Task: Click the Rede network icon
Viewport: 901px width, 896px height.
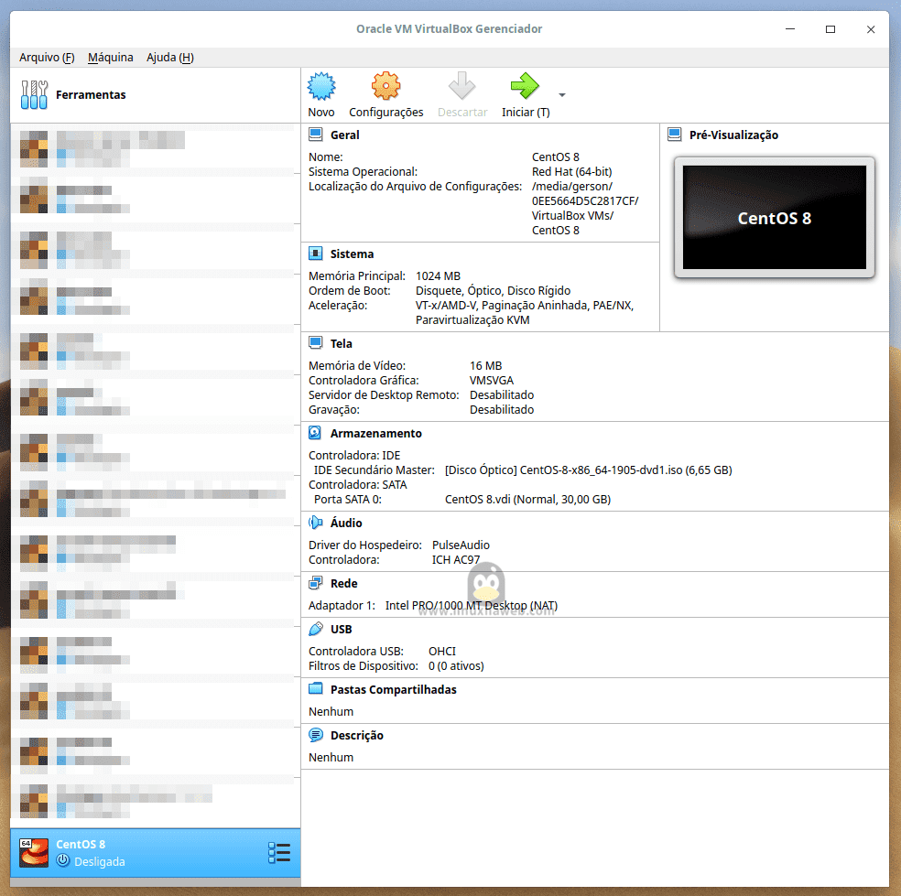Action: pos(316,583)
